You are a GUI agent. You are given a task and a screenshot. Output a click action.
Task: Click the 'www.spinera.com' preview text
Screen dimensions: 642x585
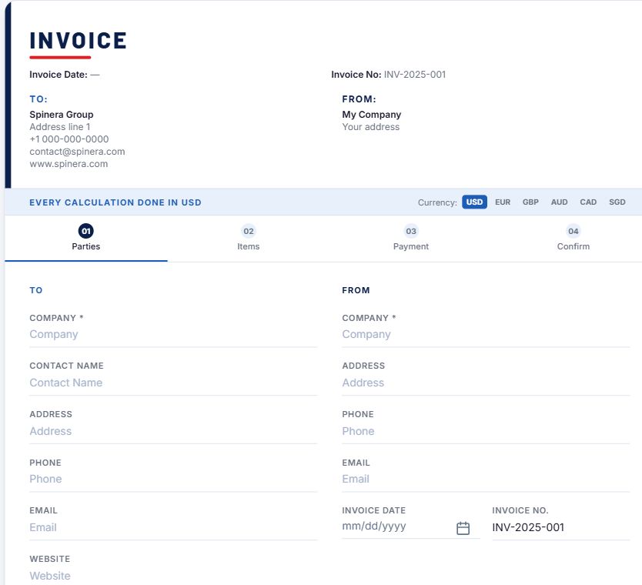click(69, 164)
